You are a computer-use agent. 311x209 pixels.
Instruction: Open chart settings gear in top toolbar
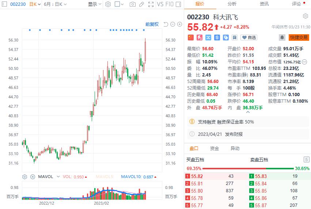[108, 4]
